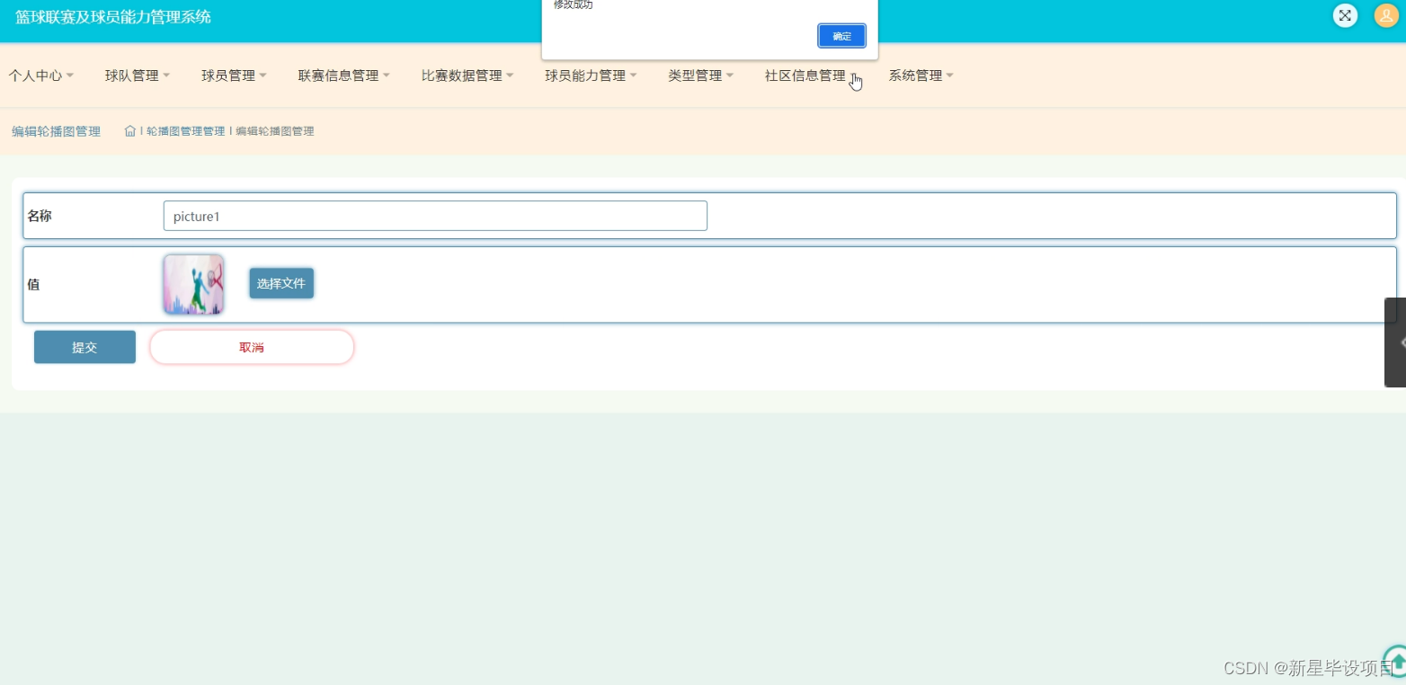This screenshot has width=1406, height=685.
Task: Click 选择文件 to choose a file
Action: coord(281,282)
